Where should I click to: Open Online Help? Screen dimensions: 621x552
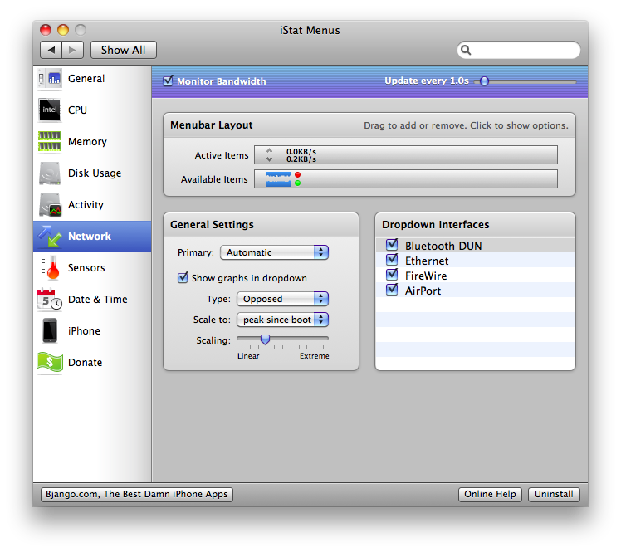[490, 494]
